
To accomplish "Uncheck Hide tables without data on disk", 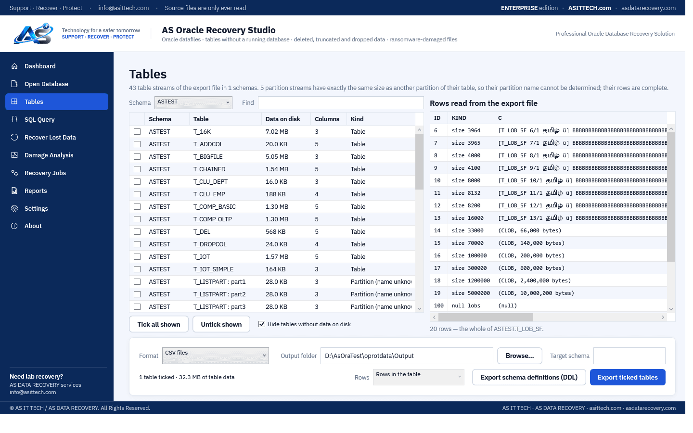I will click(262, 324).
